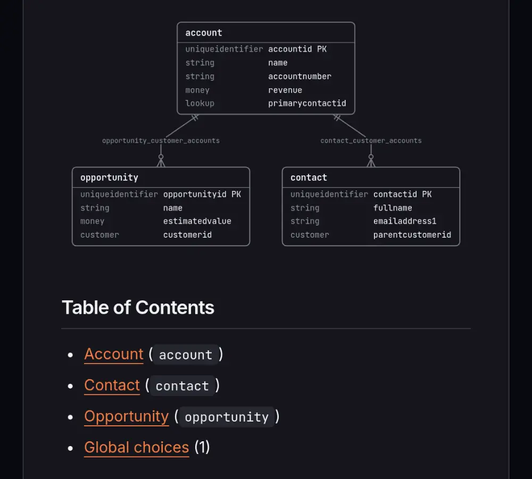Select the primarycontactid lookup row
Viewport: 532px width, 479px height.
click(x=266, y=103)
